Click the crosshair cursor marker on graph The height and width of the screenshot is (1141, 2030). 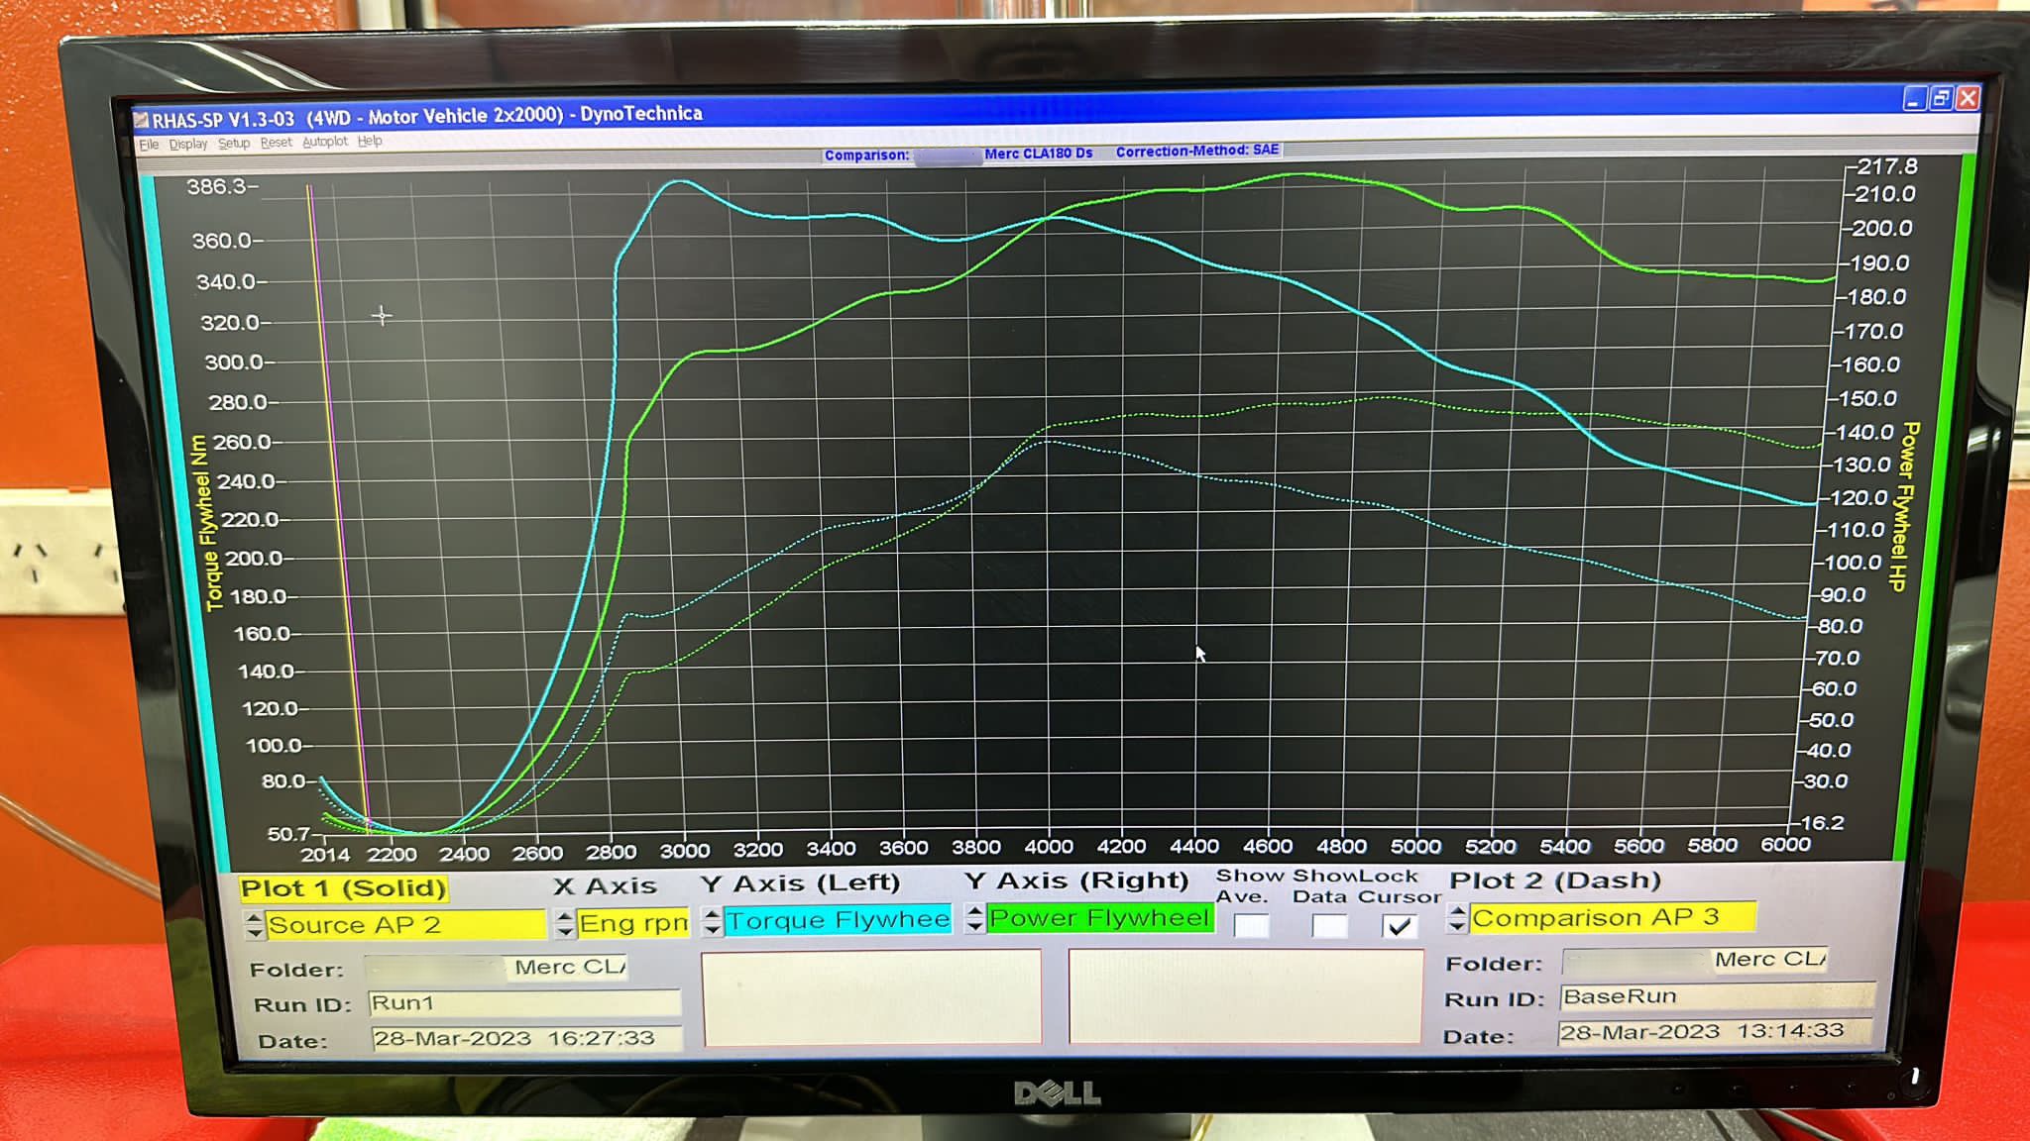coord(382,316)
